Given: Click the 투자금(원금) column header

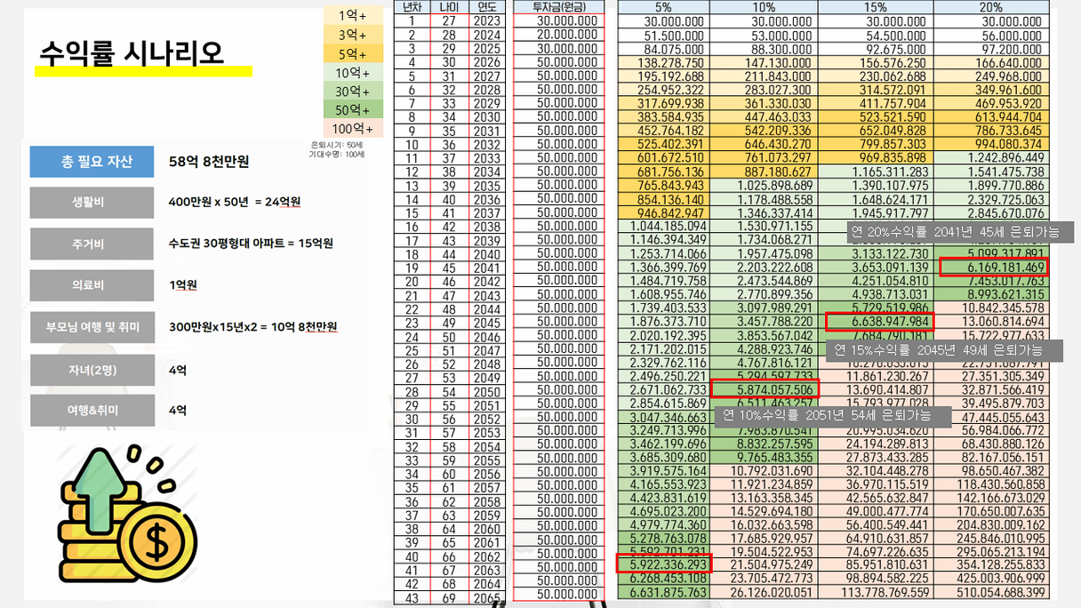Looking at the screenshot, I should (558, 7).
